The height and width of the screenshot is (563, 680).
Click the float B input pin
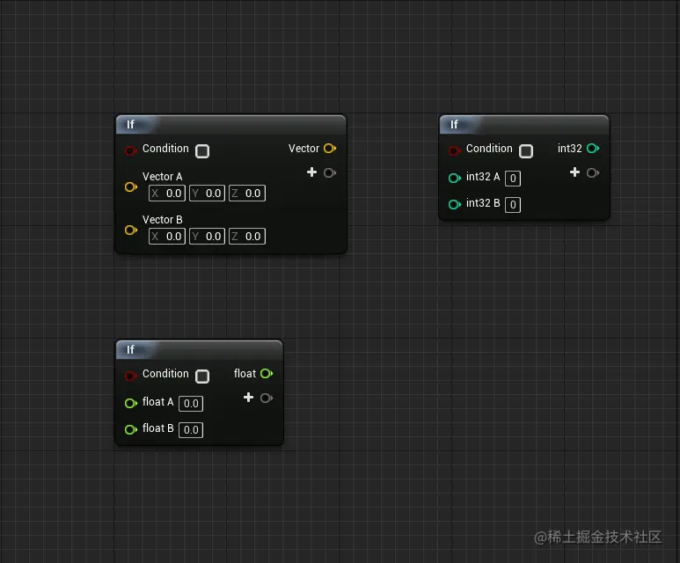[x=131, y=430]
